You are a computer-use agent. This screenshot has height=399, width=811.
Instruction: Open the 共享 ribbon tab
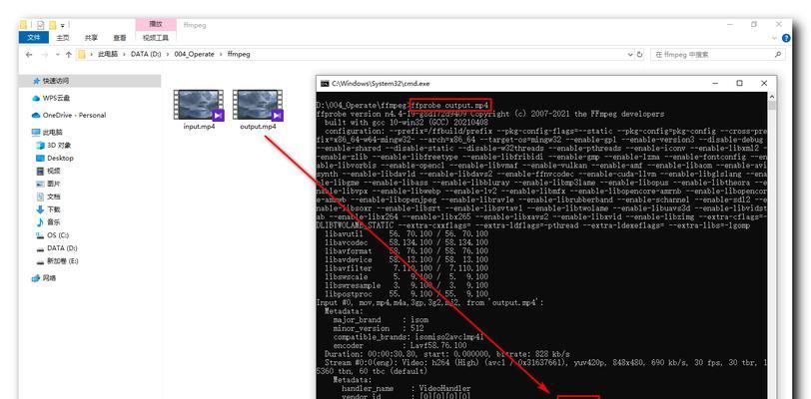91,37
